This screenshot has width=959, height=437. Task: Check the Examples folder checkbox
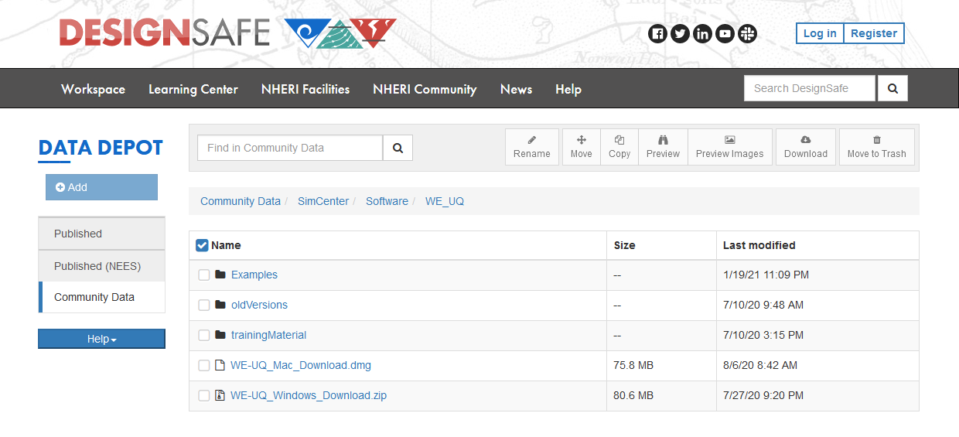coord(204,275)
